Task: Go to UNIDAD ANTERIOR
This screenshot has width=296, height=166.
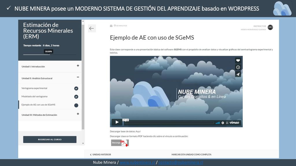Action: tap(100, 154)
